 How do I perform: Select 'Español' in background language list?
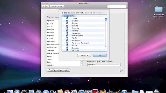51,36
